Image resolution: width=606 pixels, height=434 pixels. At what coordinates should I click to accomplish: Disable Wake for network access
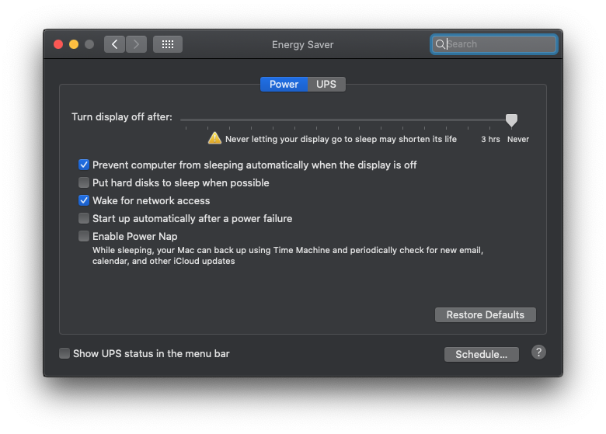click(x=83, y=200)
